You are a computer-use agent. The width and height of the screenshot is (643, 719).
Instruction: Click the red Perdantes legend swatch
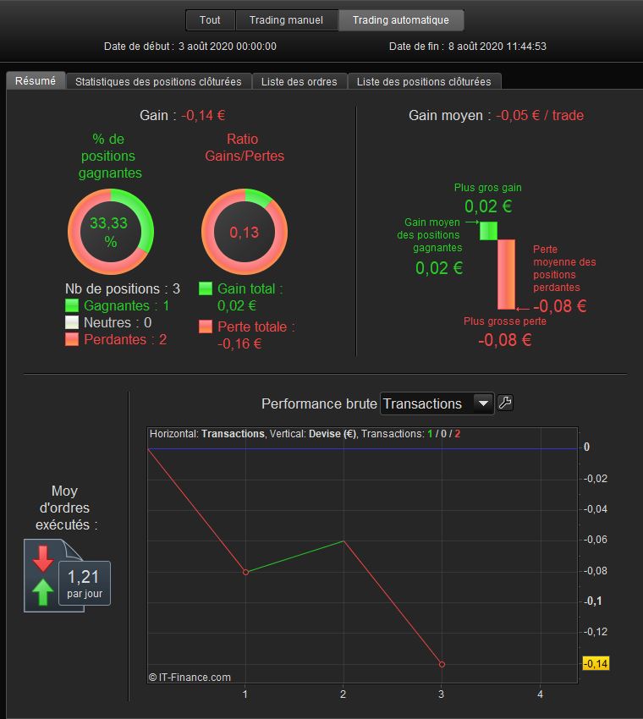[x=72, y=339]
